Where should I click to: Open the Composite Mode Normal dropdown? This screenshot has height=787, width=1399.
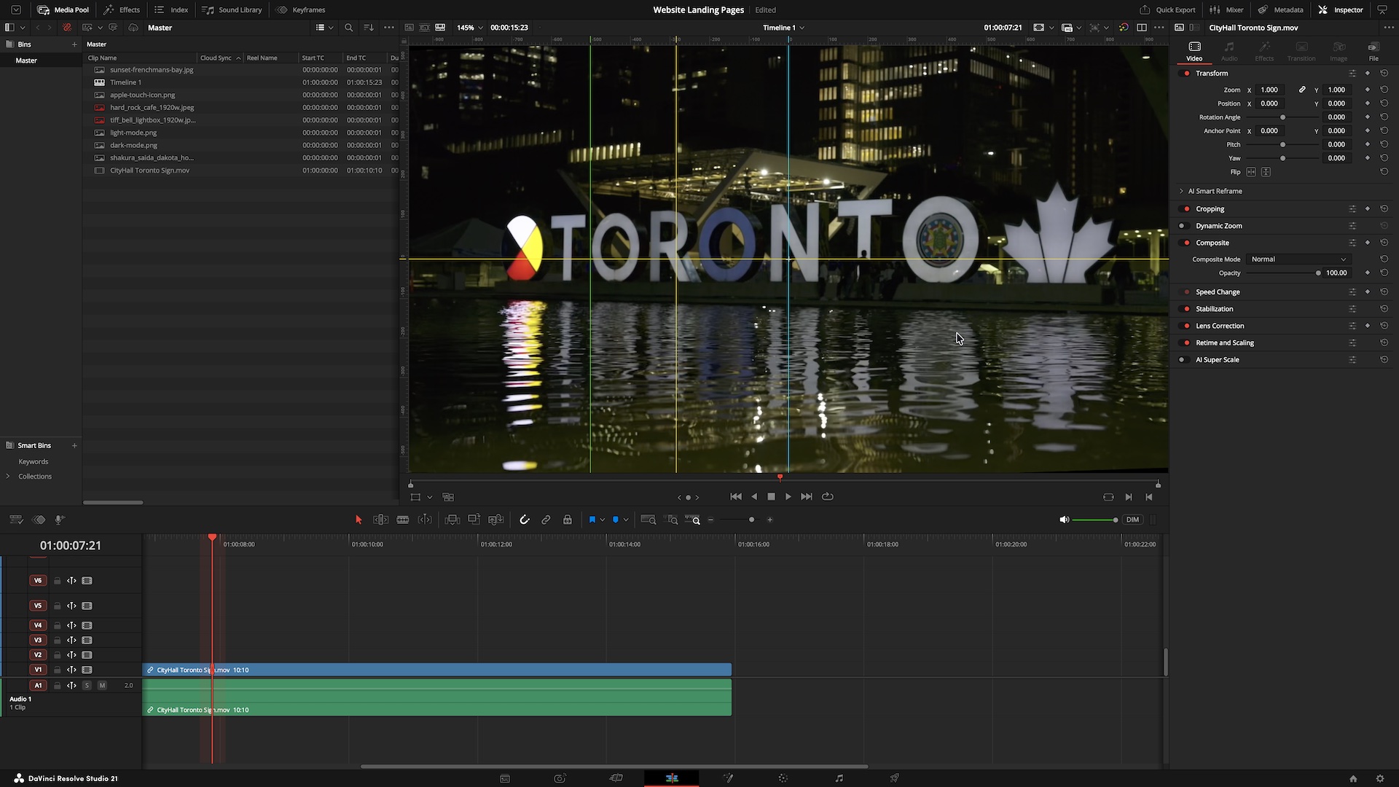click(1298, 259)
